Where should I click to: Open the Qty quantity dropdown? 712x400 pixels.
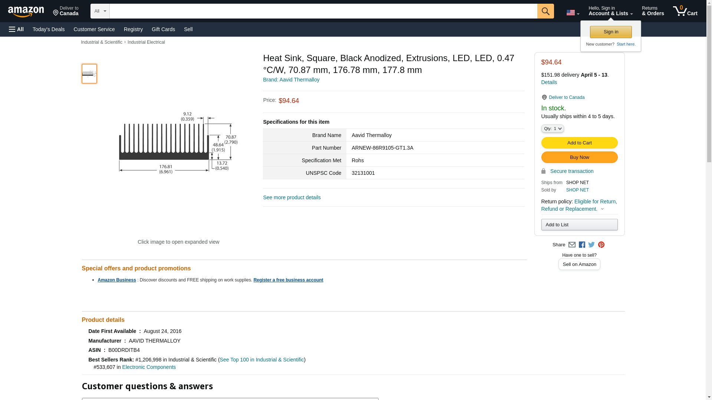[x=552, y=129]
